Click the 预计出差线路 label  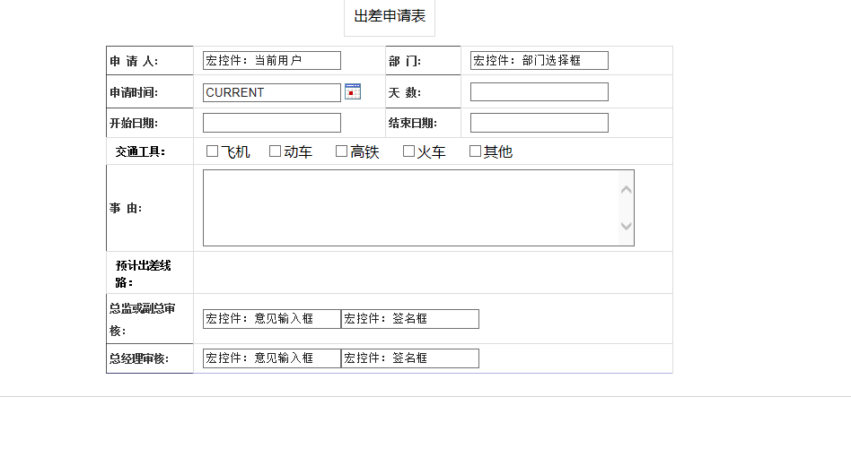[x=144, y=273]
